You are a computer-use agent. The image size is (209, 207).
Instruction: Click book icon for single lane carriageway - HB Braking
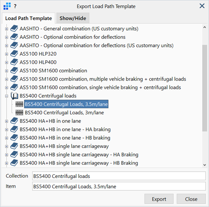tap(14, 163)
